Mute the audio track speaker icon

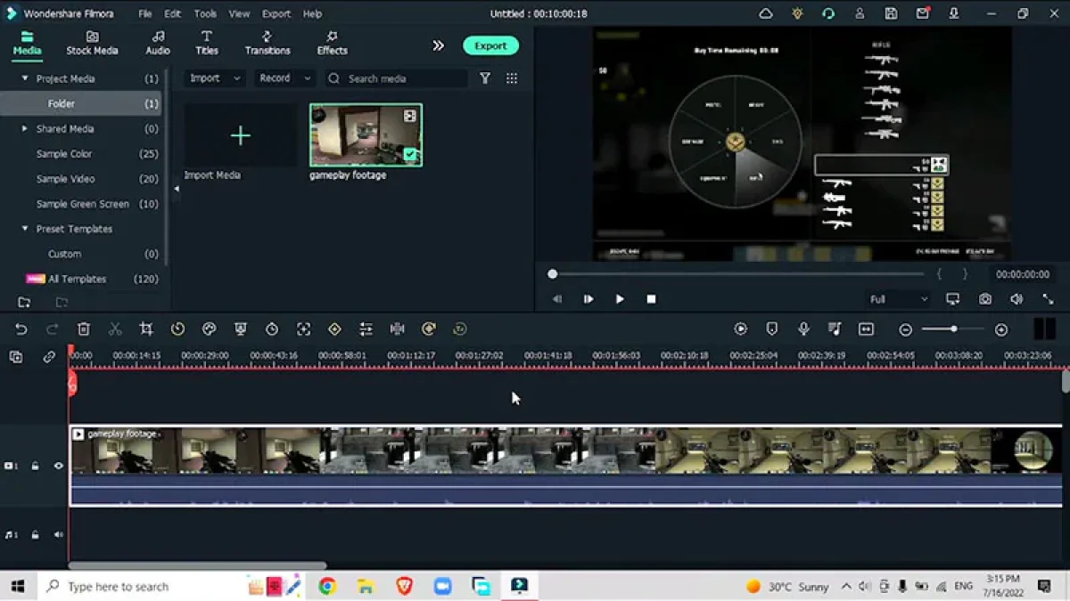(59, 535)
